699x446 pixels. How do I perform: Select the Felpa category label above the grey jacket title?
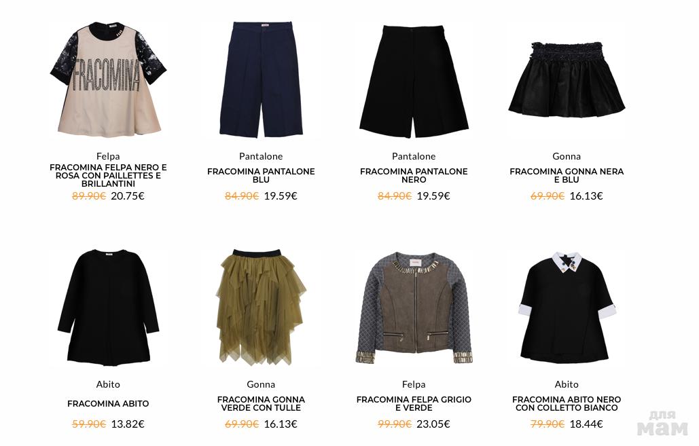pyautogui.click(x=414, y=384)
